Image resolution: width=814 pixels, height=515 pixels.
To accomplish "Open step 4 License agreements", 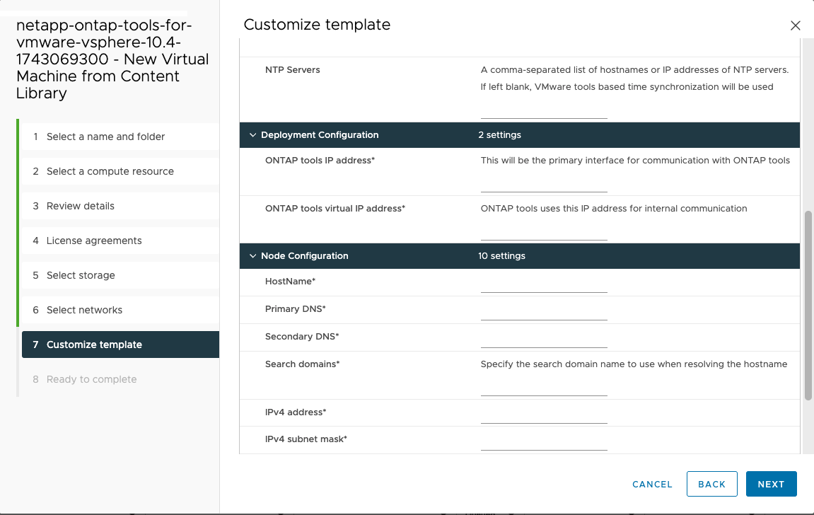I will click(x=94, y=241).
